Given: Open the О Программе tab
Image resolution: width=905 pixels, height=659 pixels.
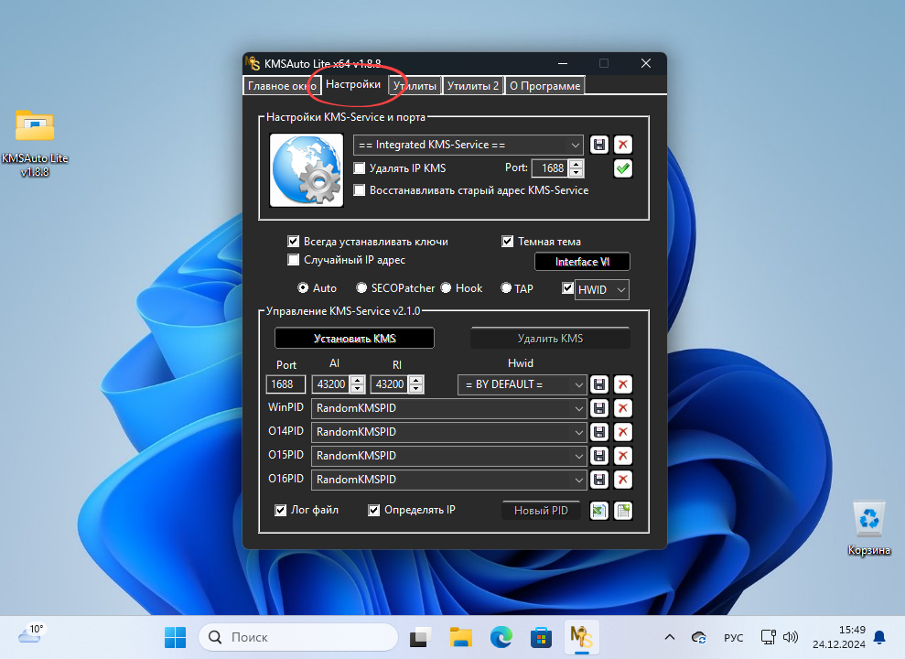Looking at the screenshot, I should (x=544, y=85).
